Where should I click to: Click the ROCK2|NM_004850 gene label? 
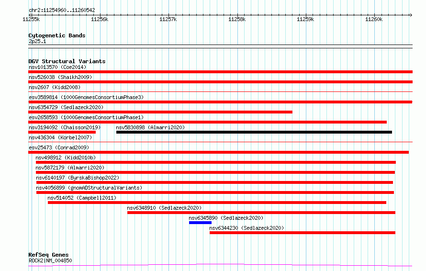[50, 260]
